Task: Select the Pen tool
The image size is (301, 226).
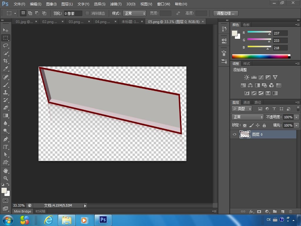Action: (6, 139)
